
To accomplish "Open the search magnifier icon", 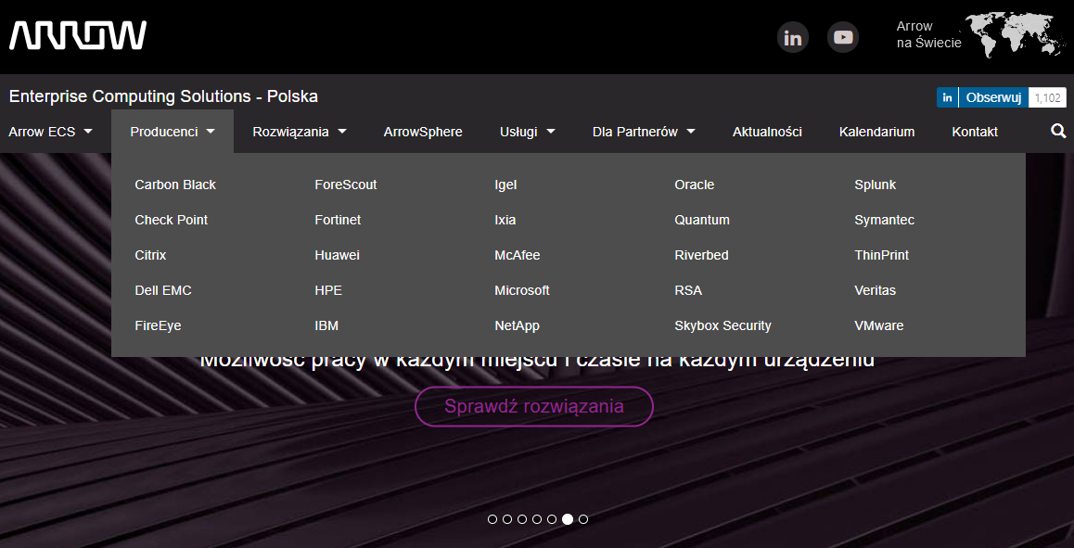I will click(x=1058, y=131).
